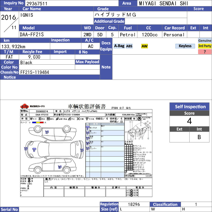Click the ABS equipment badge

pyautogui.click(x=129, y=46)
